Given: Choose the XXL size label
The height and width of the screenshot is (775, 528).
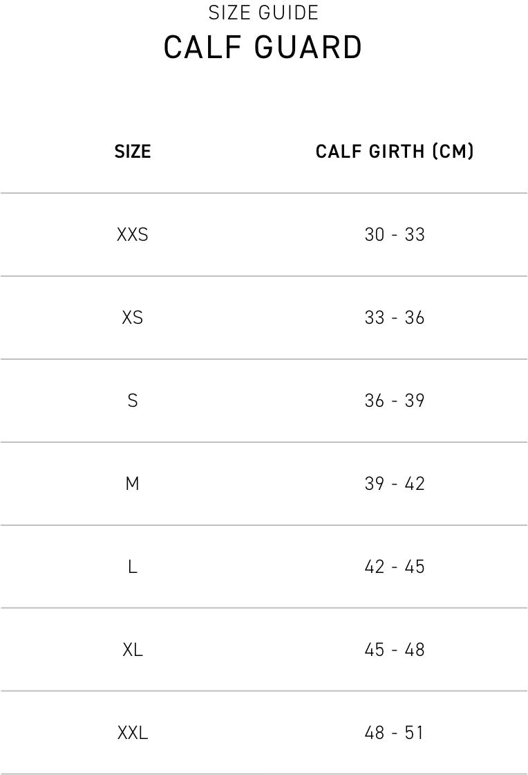Looking at the screenshot, I should [x=133, y=733].
